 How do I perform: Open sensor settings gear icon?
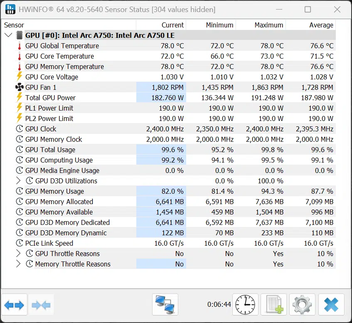click(302, 305)
